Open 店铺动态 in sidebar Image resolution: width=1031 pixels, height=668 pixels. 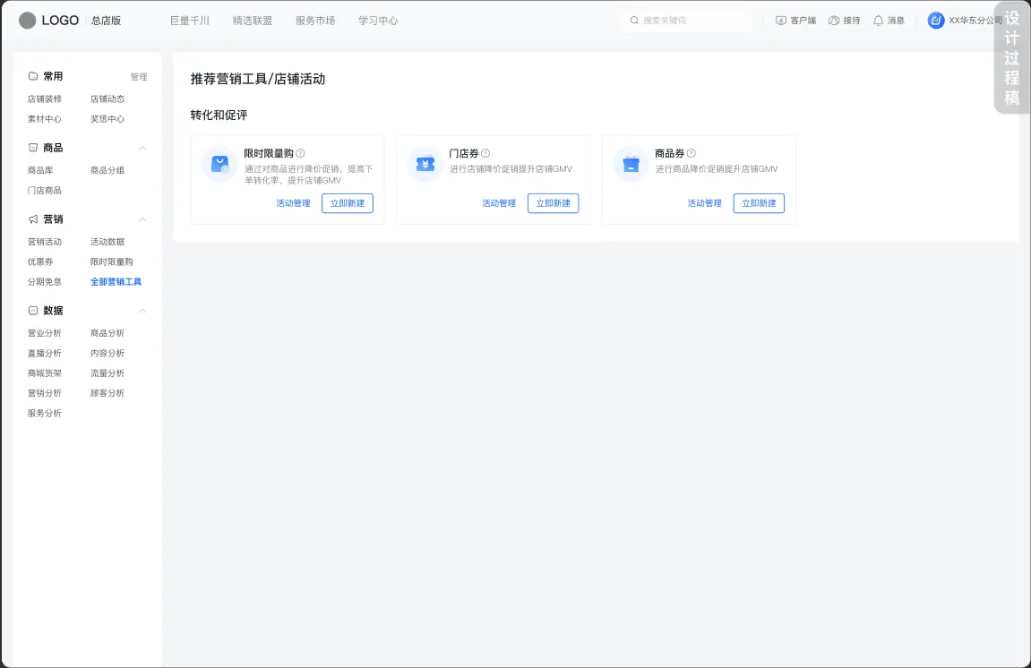(x=107, y=98)
